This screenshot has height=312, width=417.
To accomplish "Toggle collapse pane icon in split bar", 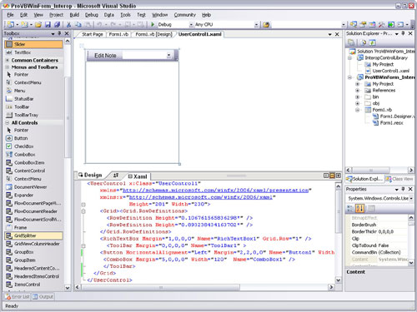I will pos(339,176).
